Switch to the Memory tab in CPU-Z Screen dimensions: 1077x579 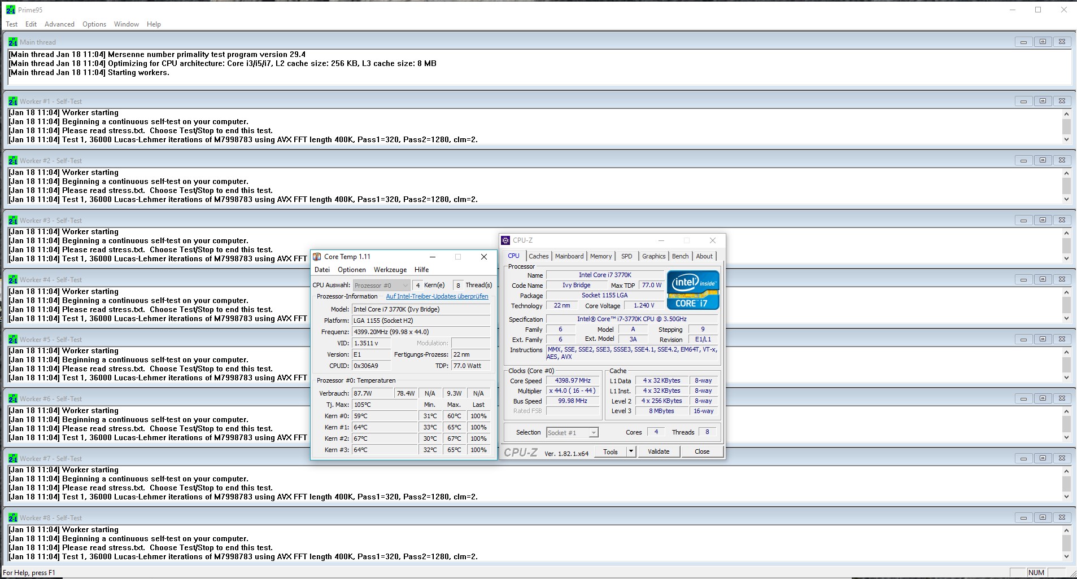click(x=601, y=256)
